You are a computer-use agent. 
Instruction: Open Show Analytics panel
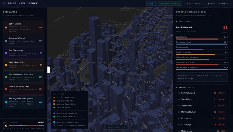[116, 127]
